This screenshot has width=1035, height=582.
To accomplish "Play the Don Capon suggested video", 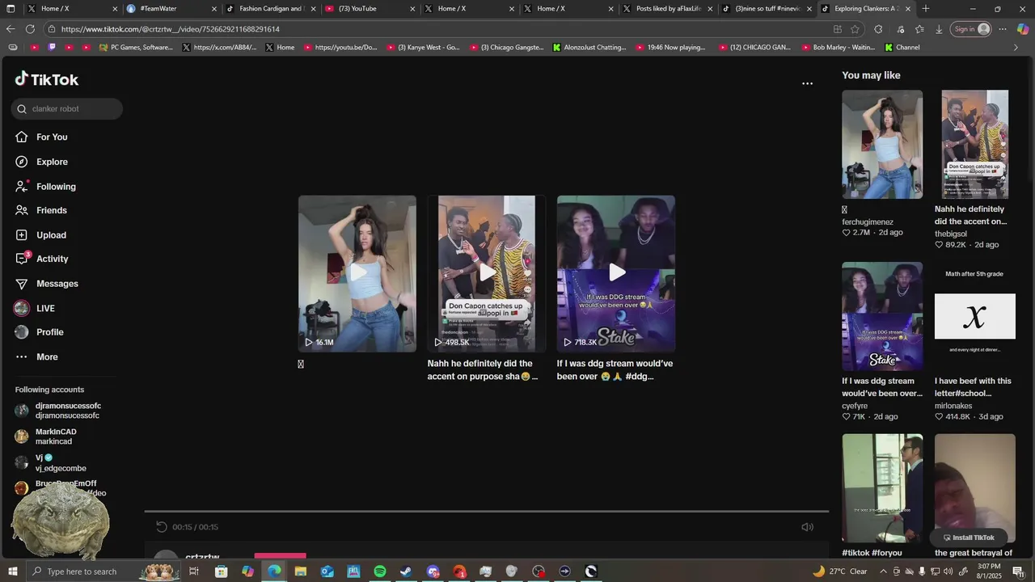I will pyautogui.click(x=487, y=273).
